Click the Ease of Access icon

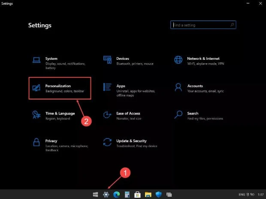coord(107,115)
